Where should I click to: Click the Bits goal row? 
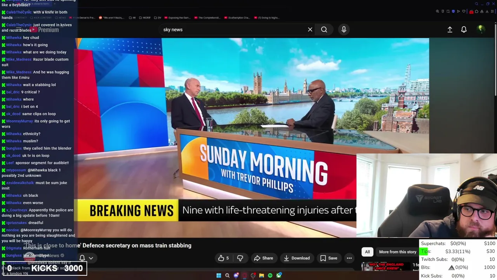point(458,268)
